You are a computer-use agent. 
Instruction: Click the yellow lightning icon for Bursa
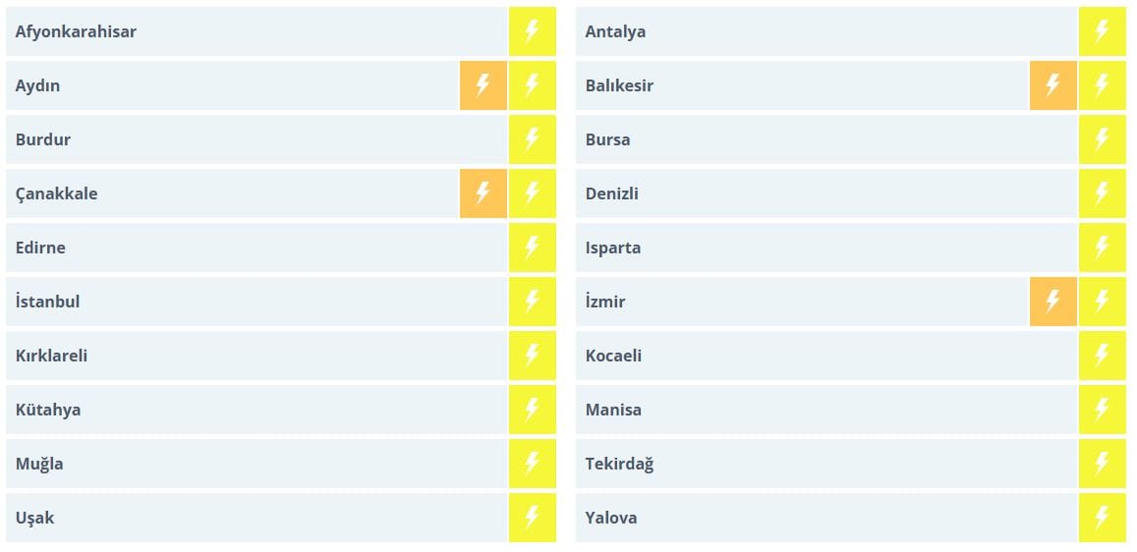coord(1102,139)
